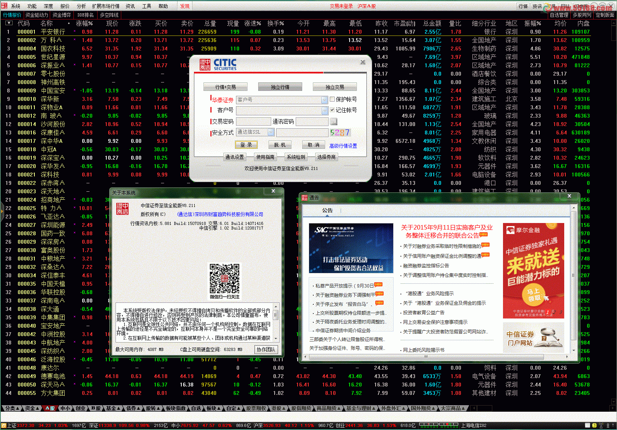Click the status bar icon left of 上证
617x430 pixels.
coord(3,425)
